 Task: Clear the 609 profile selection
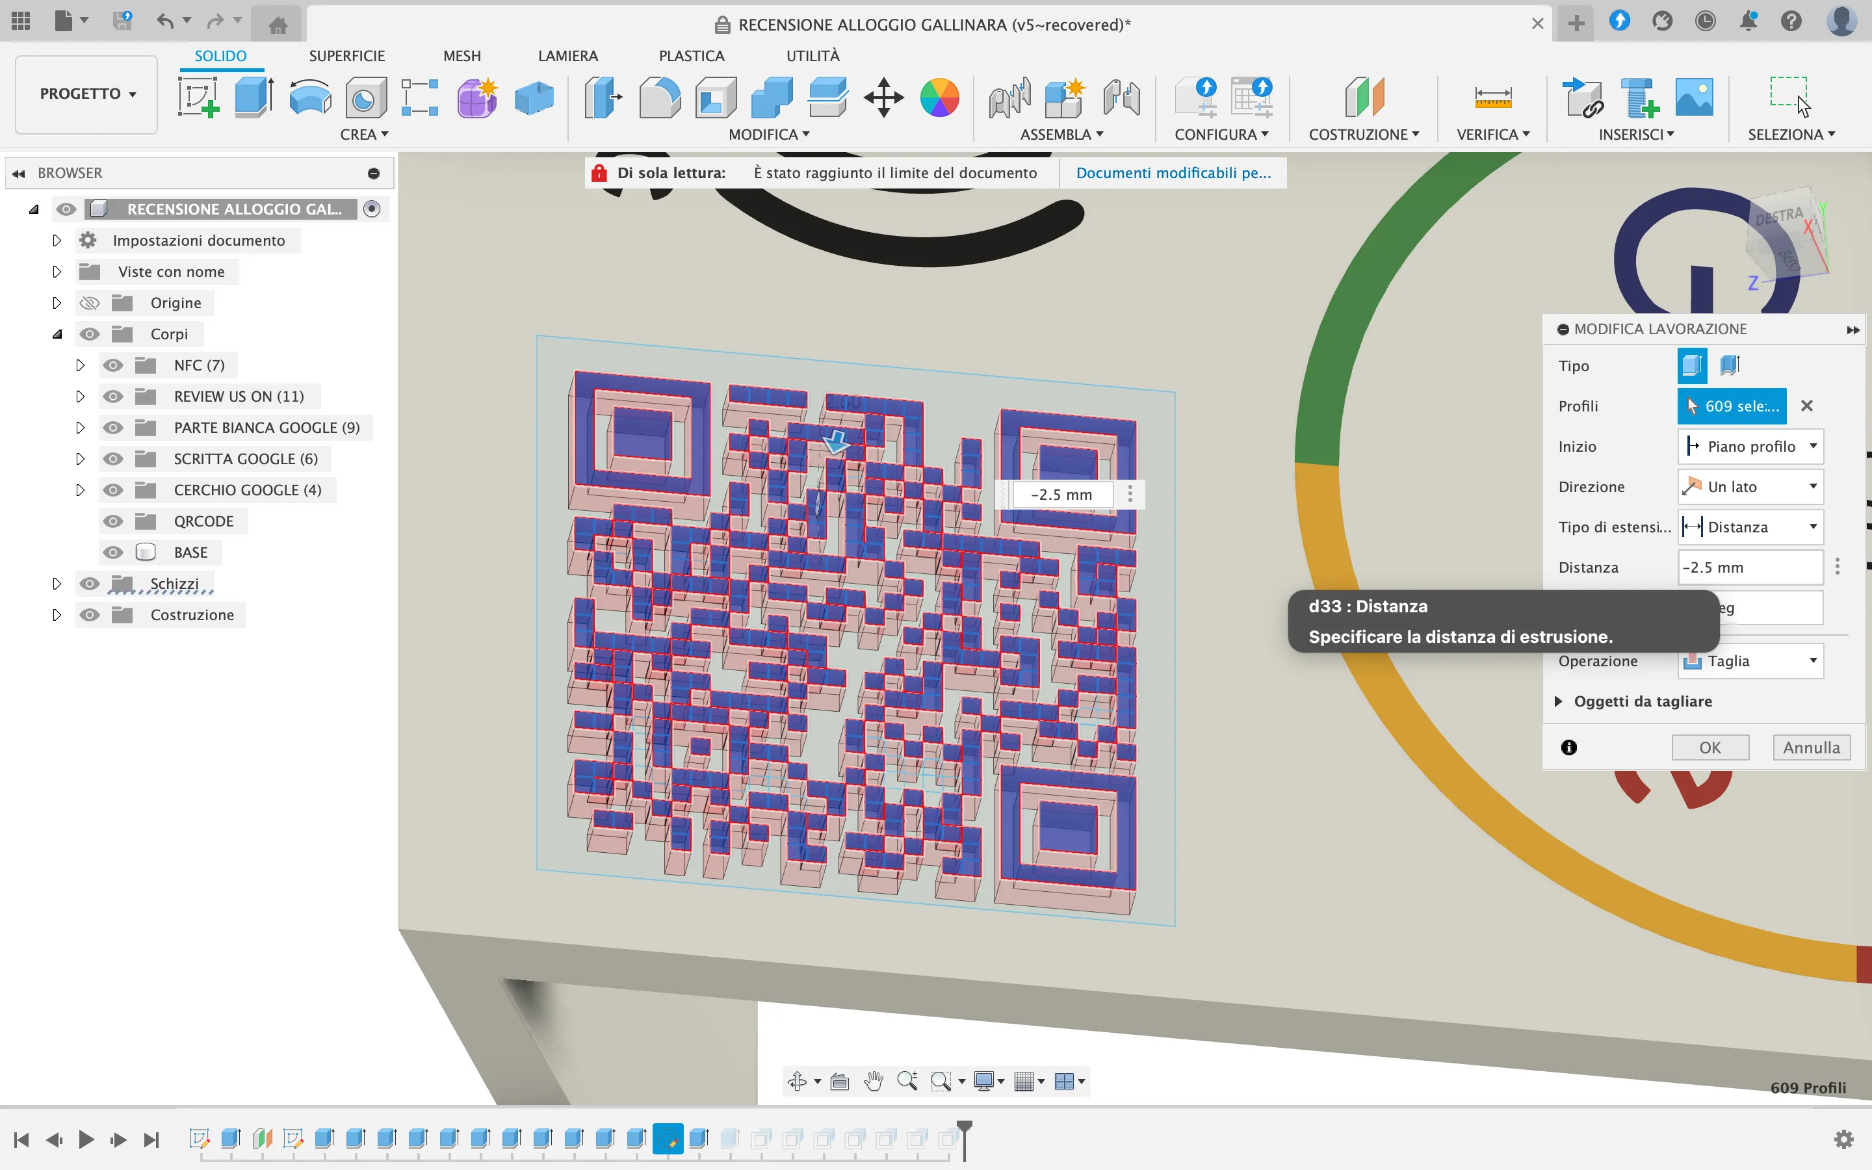[x=1807, y=406]
